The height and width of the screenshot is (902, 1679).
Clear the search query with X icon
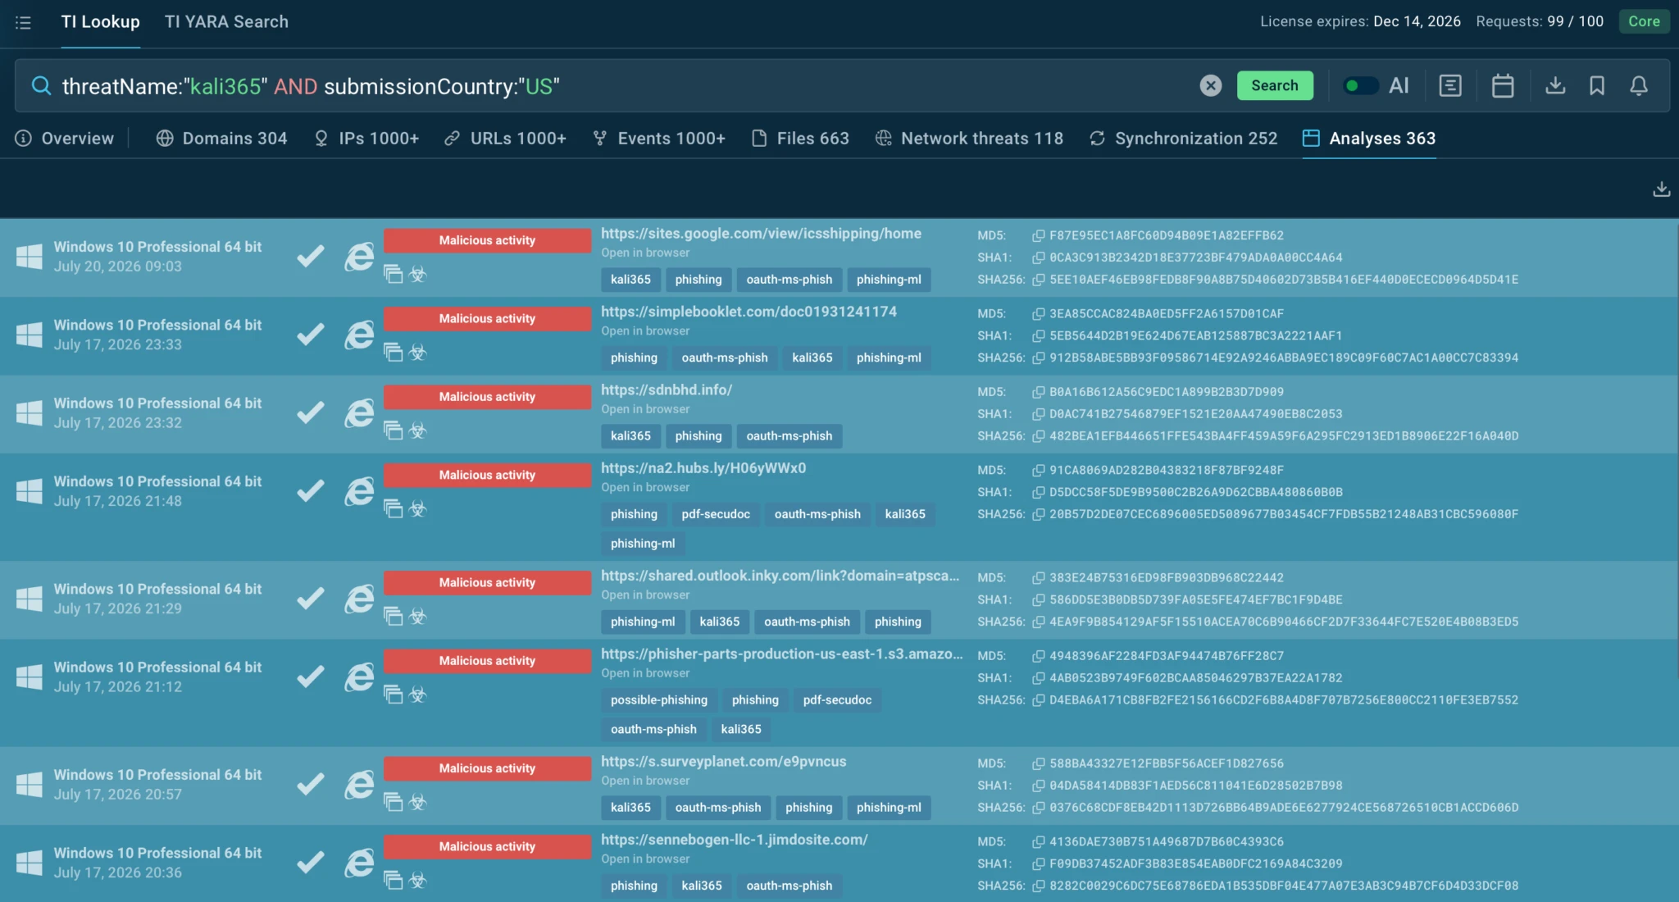[1210, 85]
